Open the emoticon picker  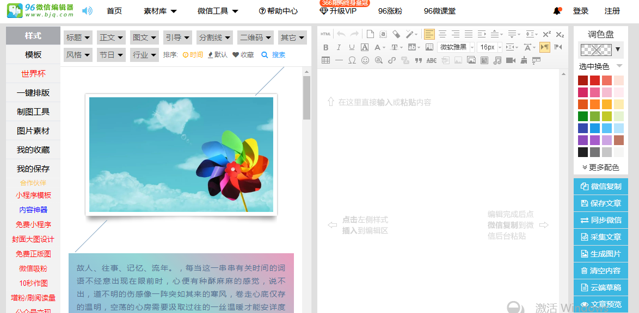(x=365, y=60)
